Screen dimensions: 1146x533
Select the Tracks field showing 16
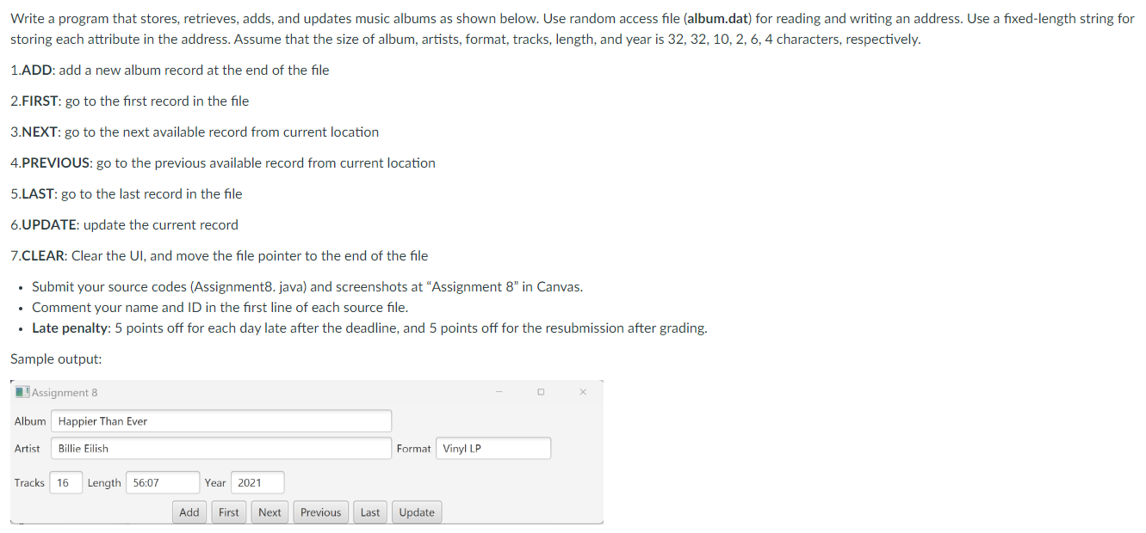(65, 482)
